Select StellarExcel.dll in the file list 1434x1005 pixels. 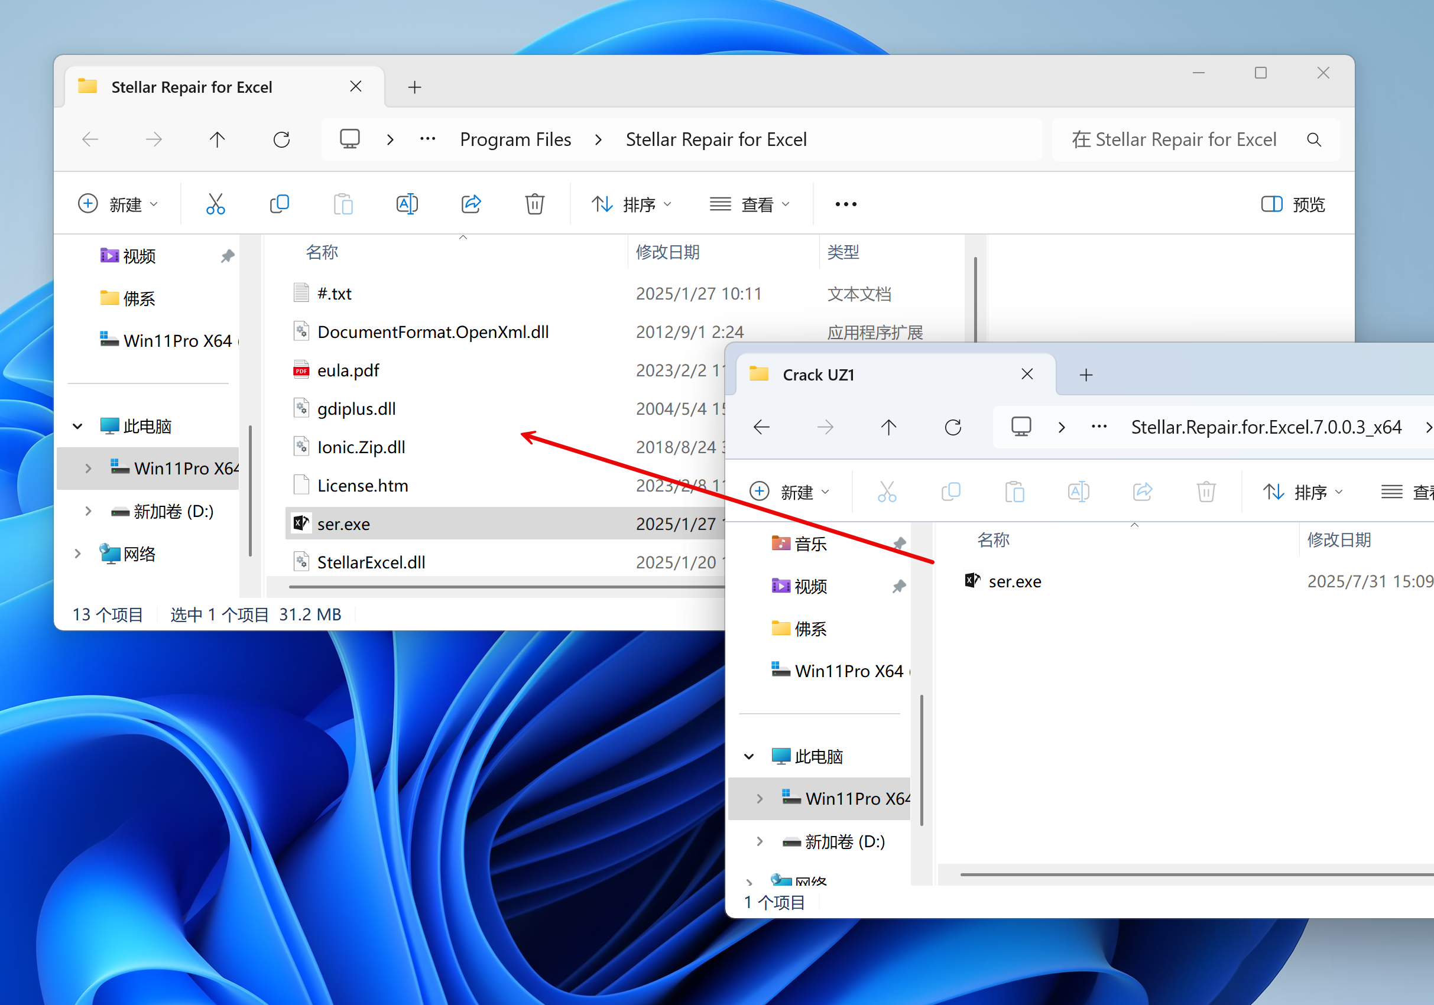click(x=371, y=562)
